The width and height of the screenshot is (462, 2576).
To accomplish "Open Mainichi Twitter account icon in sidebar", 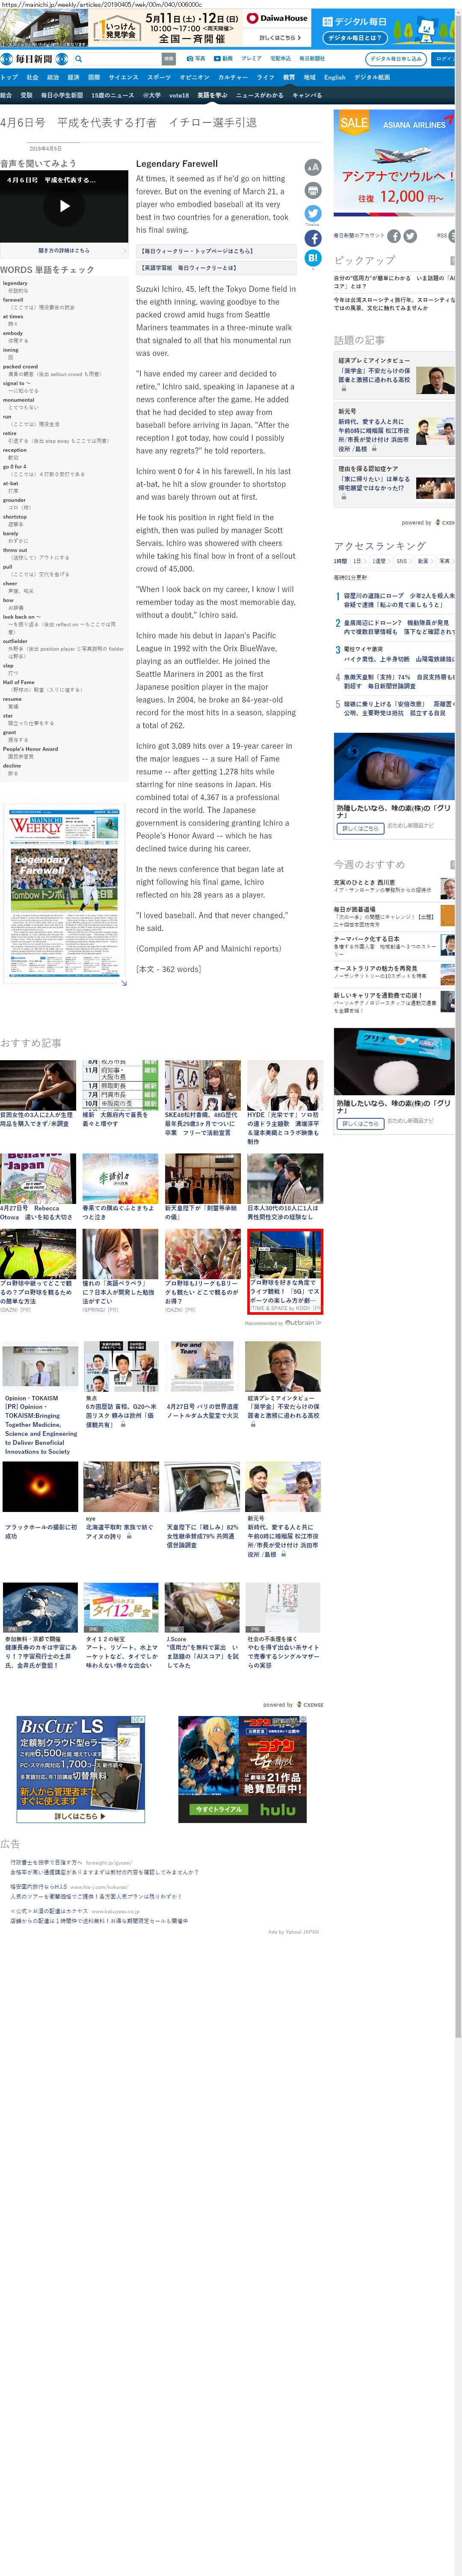I will pos(410,236).
